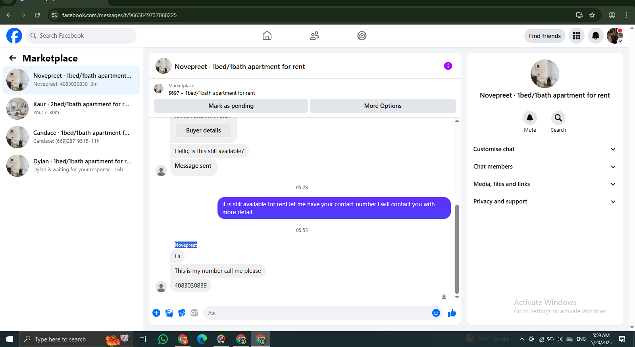Click the purple sent message bubble

pyautogui.click(x=334, y=208)
